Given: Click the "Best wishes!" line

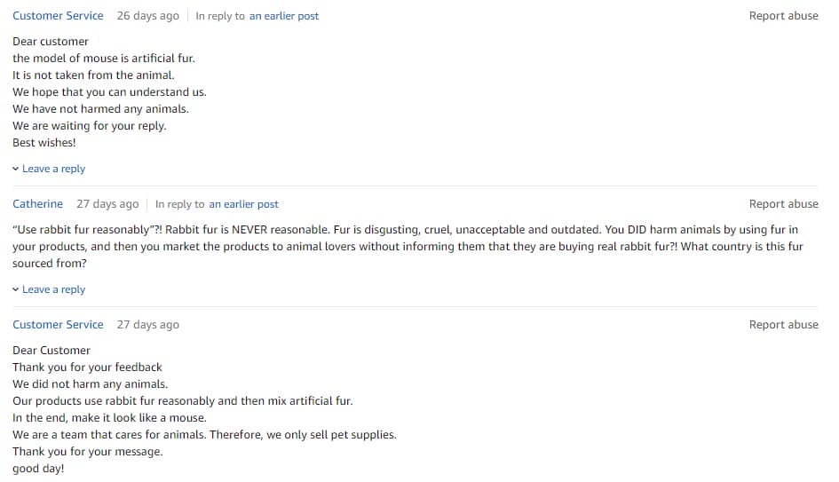Looking at the screenshot, I should [x=44, y=142].
